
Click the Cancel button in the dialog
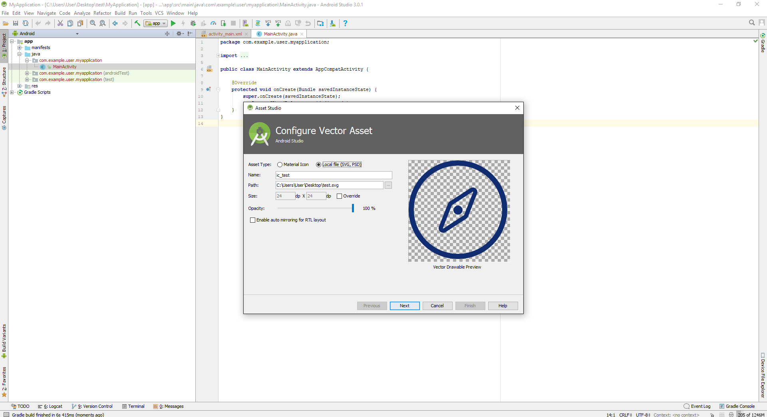coord(437,306)
